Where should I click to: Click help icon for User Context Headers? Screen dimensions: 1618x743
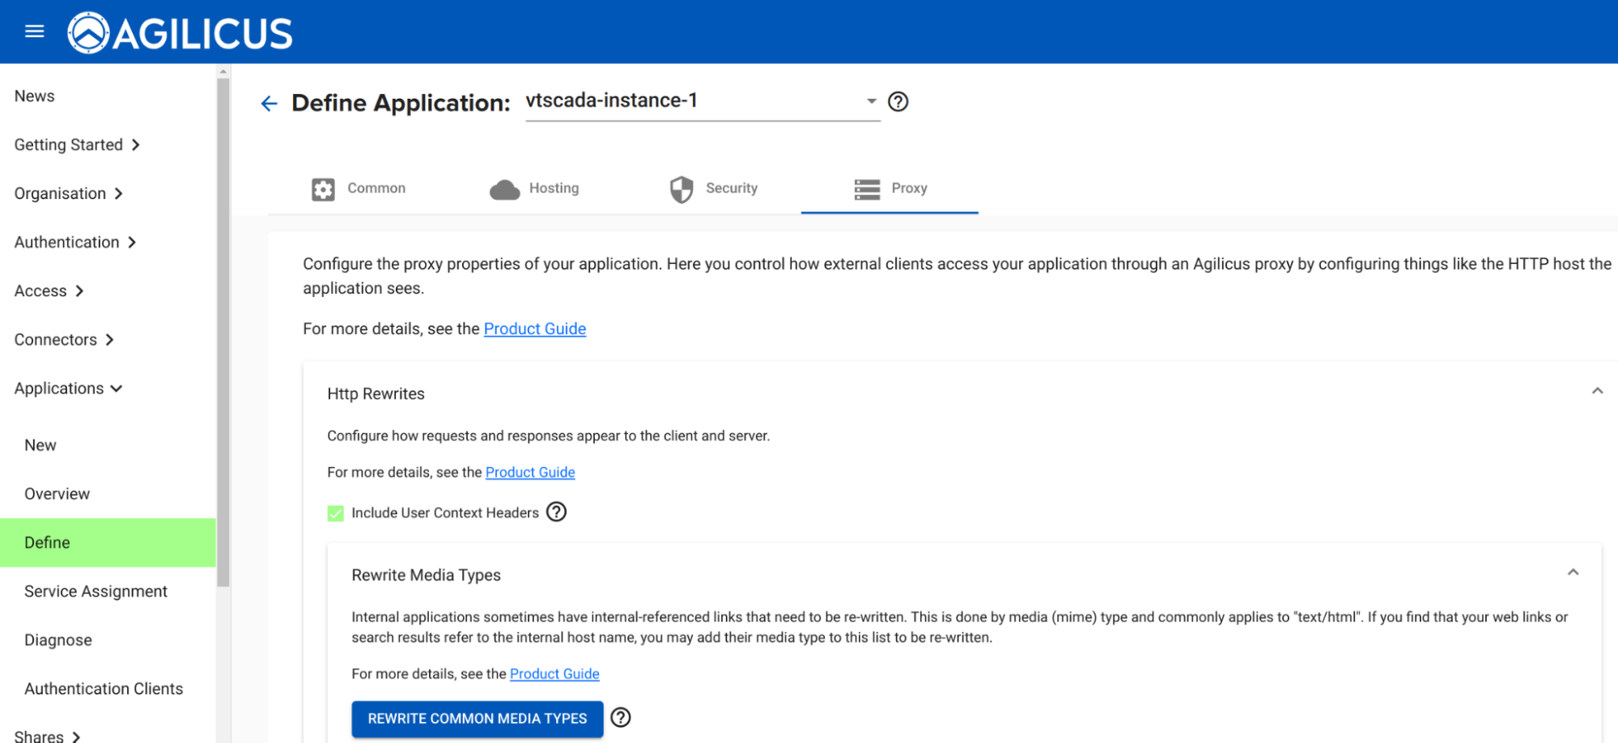[x=556, y=512]
